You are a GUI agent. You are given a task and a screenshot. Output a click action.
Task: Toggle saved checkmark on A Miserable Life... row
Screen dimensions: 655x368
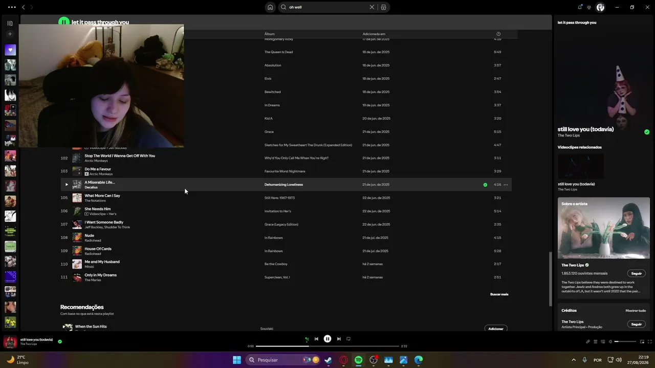(485, 185)
